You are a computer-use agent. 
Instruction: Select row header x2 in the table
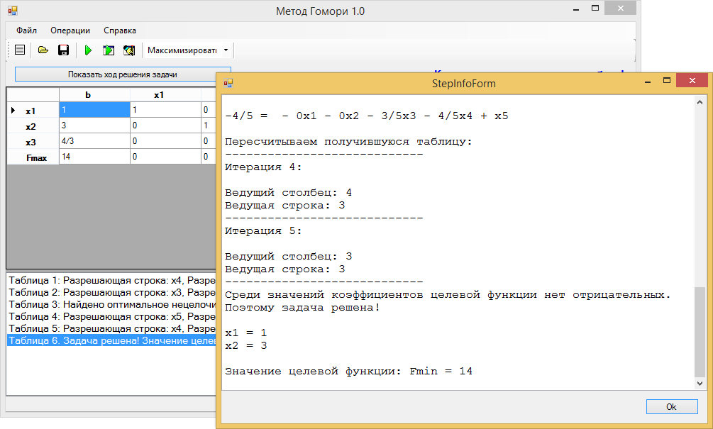pos(33,126)
